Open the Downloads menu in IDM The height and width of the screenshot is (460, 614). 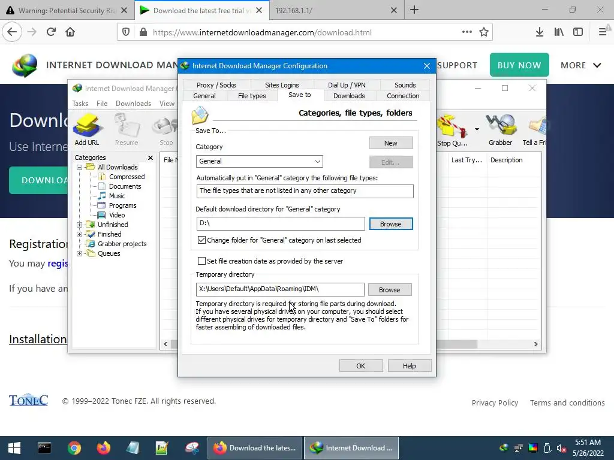click(133, 104)
